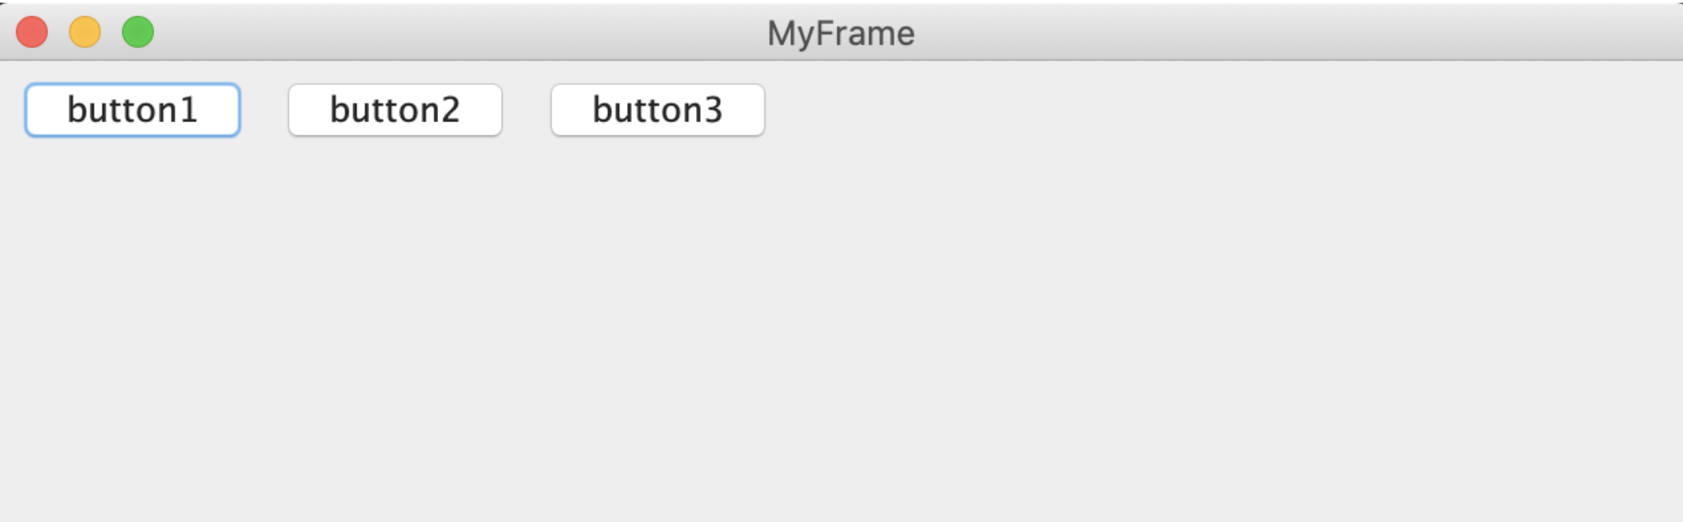
Task: Click the red close dot
Action: (x=32, y=33)
